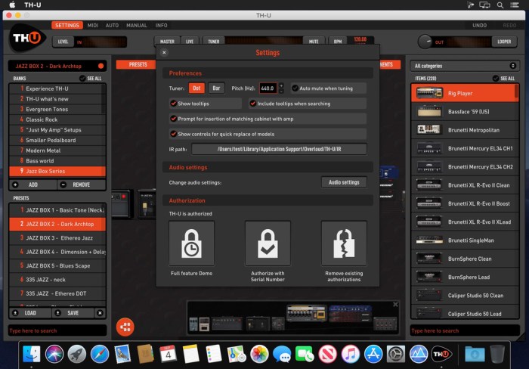Viewport: 529px width, 369px height.
Task: Select the Dot tuner mode
Action: point(196,88)
